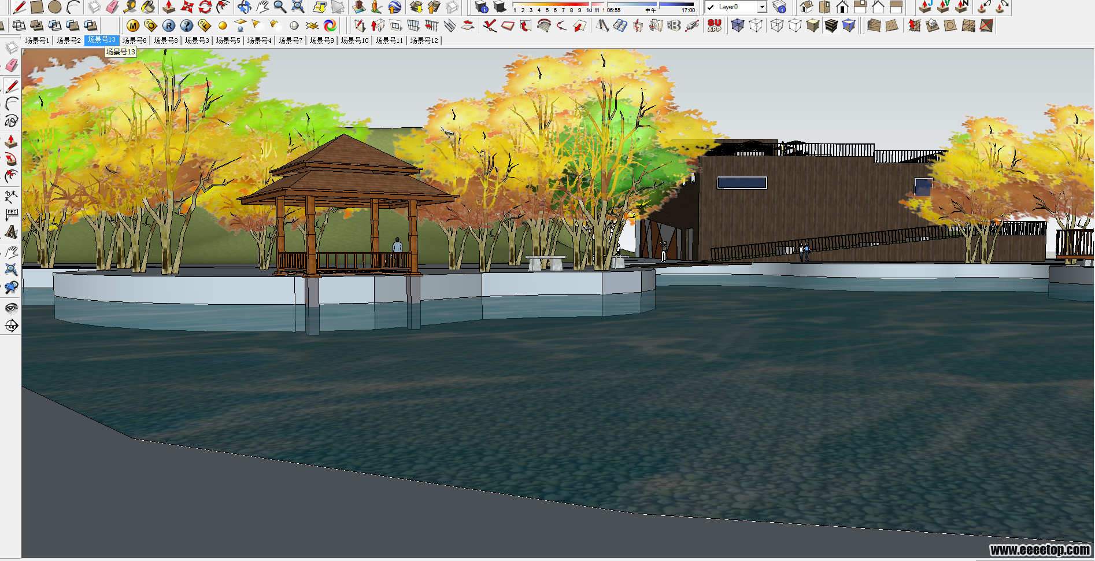Image resolution: width=1095 pixels, height=561 pixels.
Task: Switch to scene tab 场景号2
Action: [x=68, y=40]
